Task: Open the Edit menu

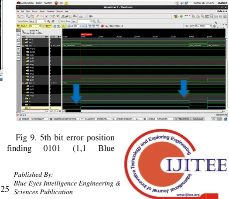Action: (x=23, y=11)
